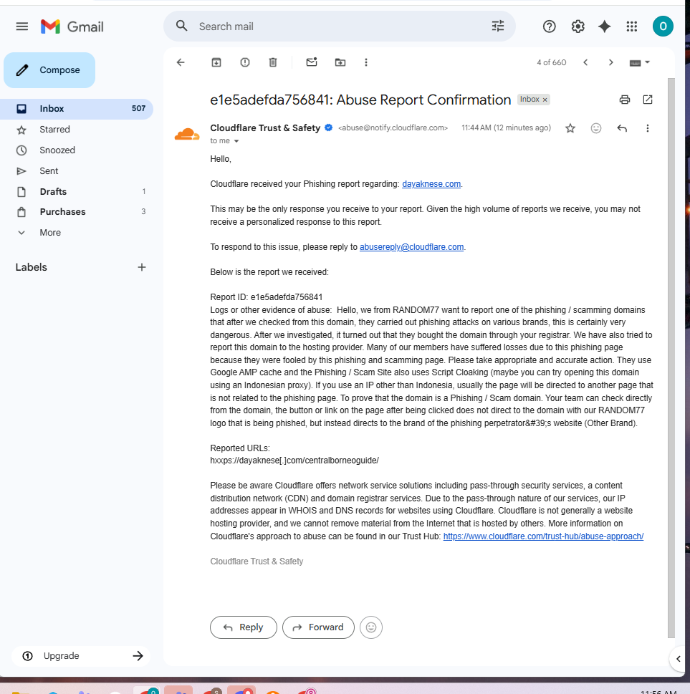Image resolution: width=690 pixels, height=694 pixels.
Task: Report this email as spam
Action: click(x=245, y=62)
